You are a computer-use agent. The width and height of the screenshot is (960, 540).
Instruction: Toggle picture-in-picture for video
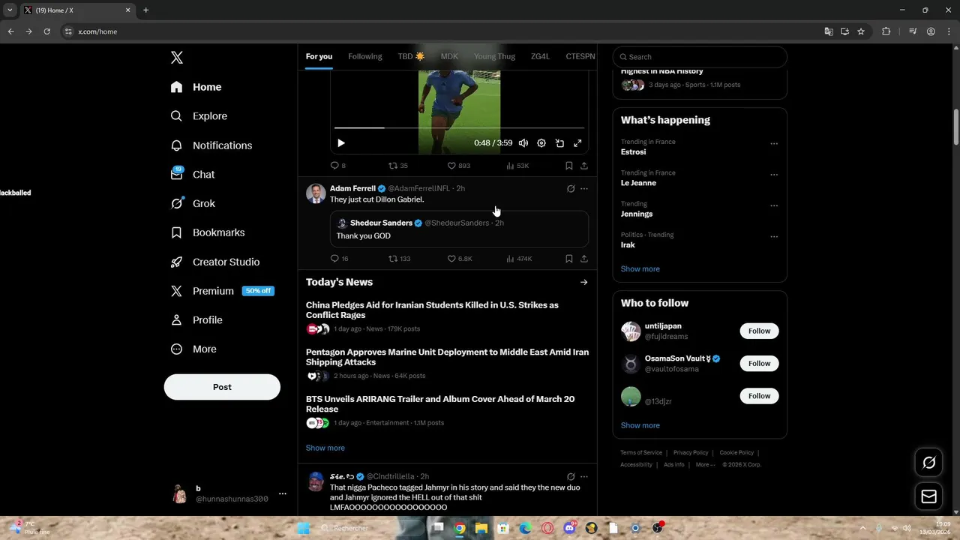(559, 143)
